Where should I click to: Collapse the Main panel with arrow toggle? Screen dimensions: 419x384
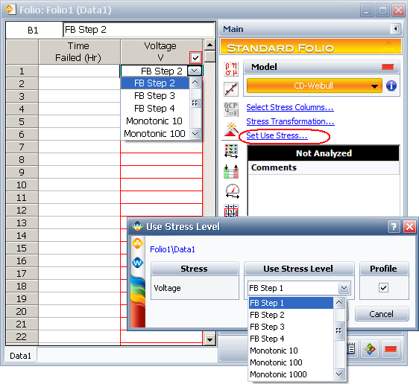coord(395,28)
